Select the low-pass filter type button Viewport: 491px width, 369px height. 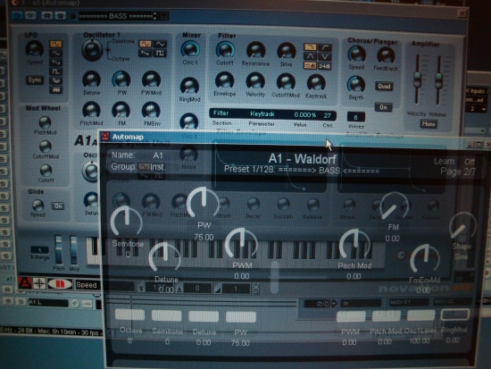(310, 47)
